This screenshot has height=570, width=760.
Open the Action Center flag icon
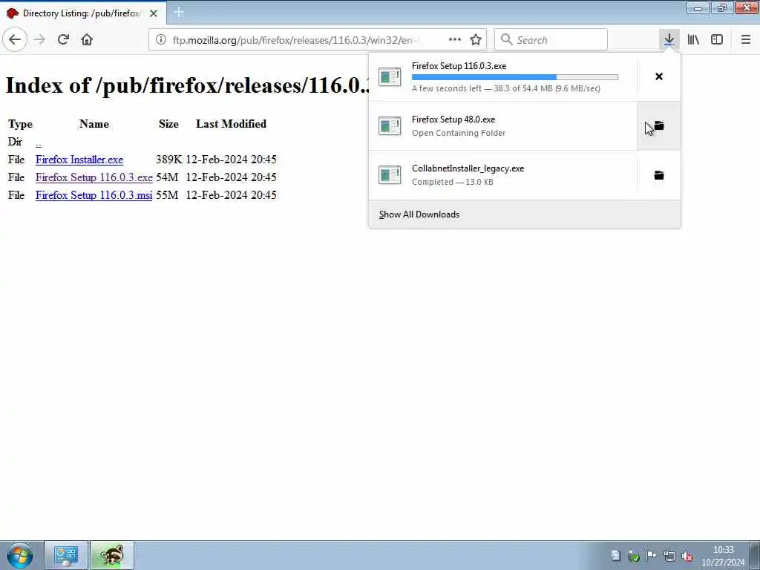652,556
